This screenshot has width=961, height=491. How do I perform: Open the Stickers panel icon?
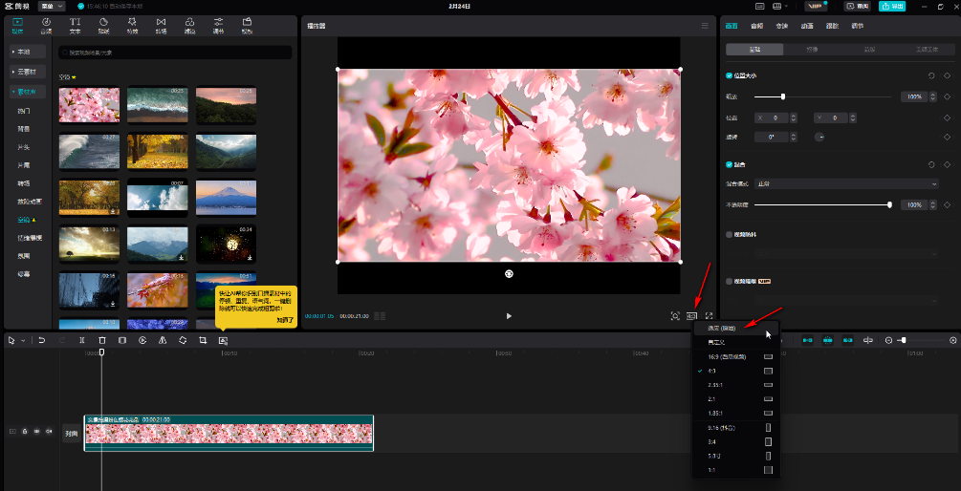coord(103,24)
